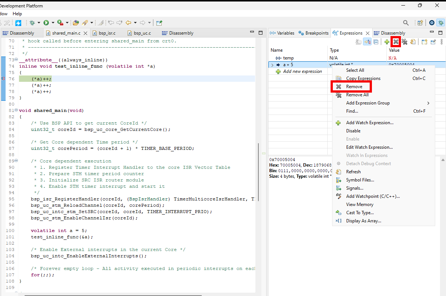Image resolution: width=446 pixels, height=296 pixels.
Task: Click the Open Perspective icon
Action: 420,23
